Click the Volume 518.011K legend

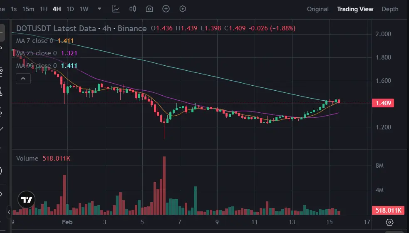pos(43,159)
